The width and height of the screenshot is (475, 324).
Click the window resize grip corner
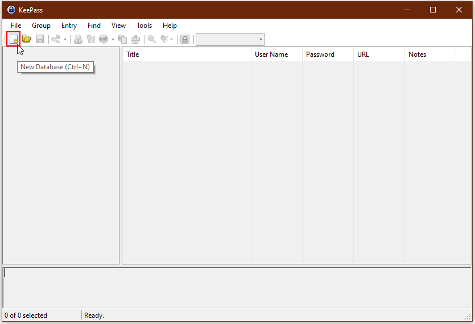[468, 317]
